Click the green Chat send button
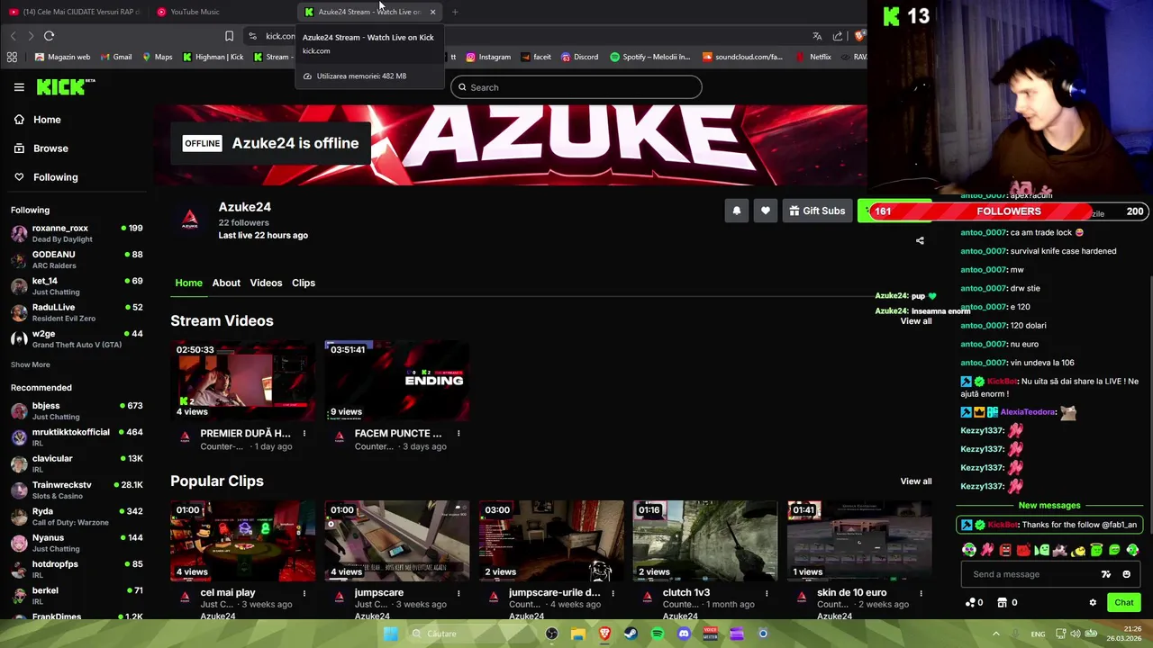 1123,603
